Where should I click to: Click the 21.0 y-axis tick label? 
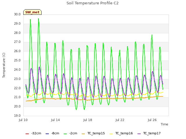tap(17, 97)
